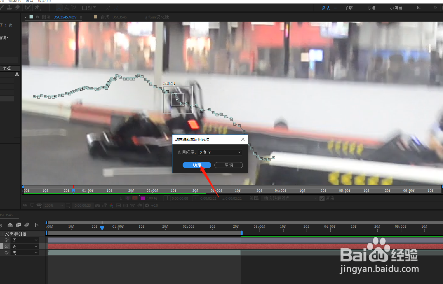Click the primary viewer icon

click(x=32, y=205)
